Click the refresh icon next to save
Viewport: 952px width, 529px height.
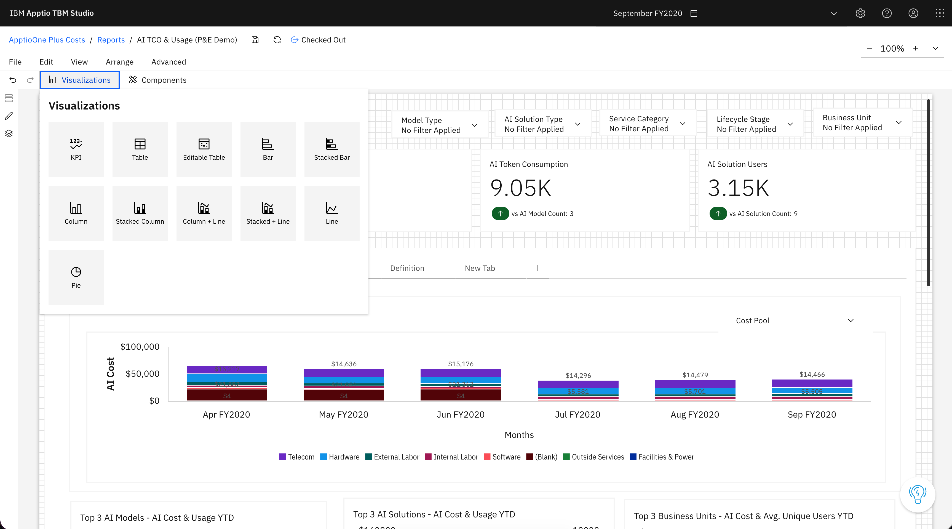tap(277, 40)
